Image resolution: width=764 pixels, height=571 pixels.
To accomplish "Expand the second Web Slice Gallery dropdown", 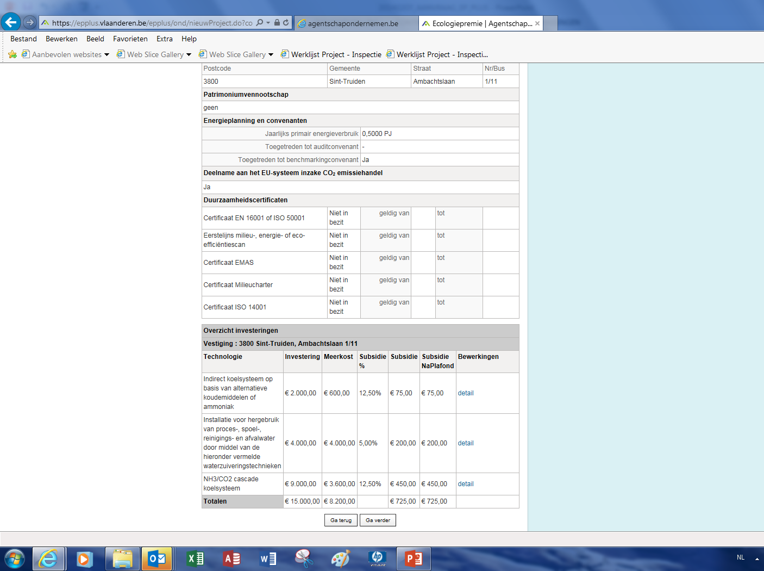I will tap(271, 55).
